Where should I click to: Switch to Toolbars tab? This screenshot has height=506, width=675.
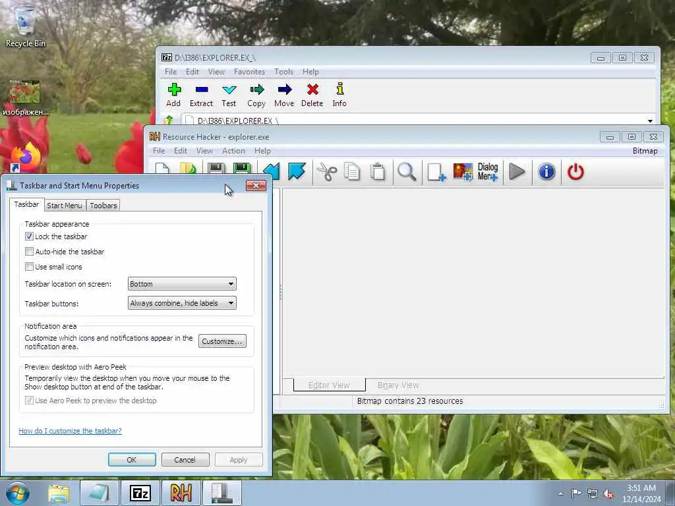click(103, 206)
